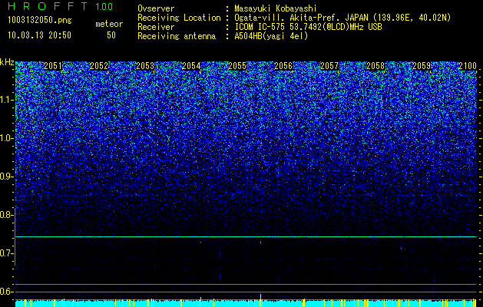Click the 2054 time marker
The width and height of the screenshot is (483, 307).
point(191,66)
